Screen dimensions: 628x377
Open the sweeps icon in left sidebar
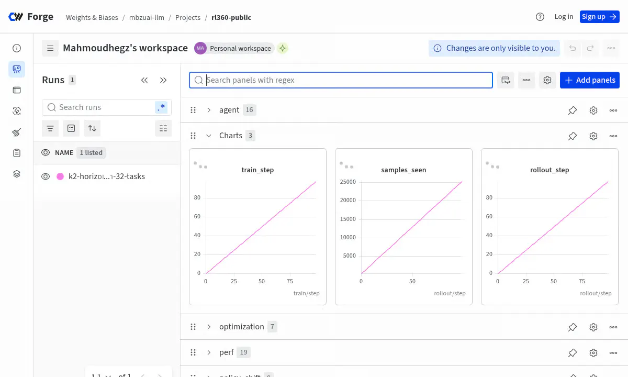(17, 111)
